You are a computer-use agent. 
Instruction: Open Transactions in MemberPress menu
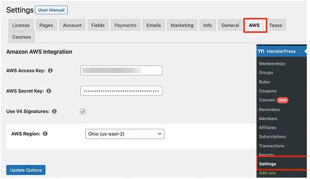click(x=271, y=146)
